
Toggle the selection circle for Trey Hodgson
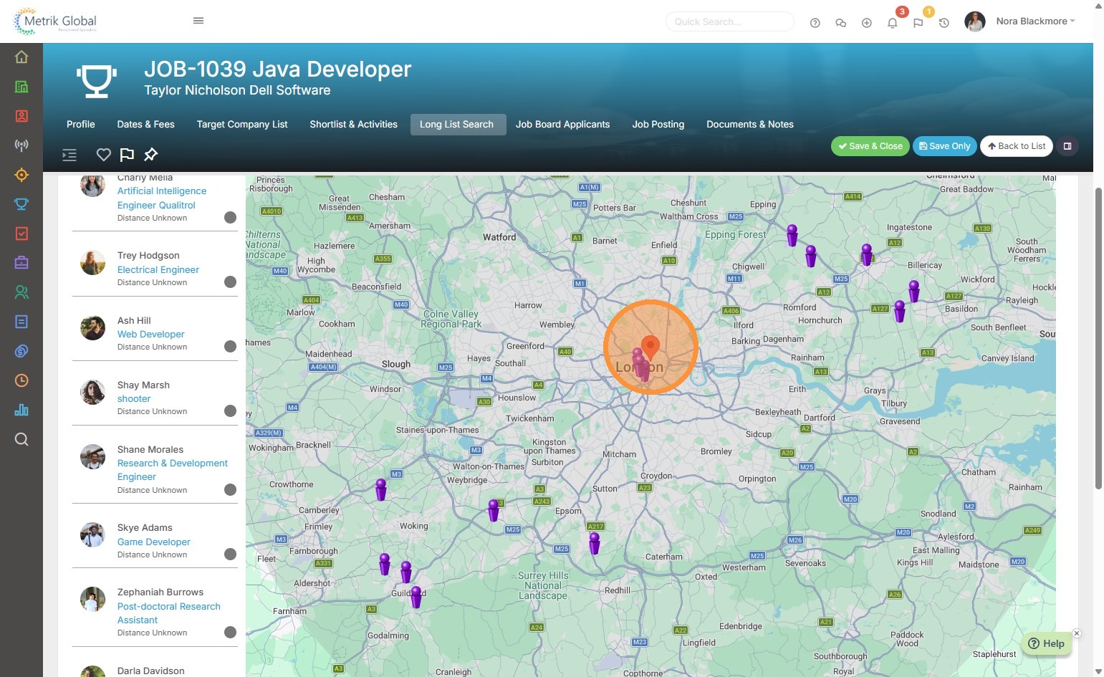click(230, 282)
